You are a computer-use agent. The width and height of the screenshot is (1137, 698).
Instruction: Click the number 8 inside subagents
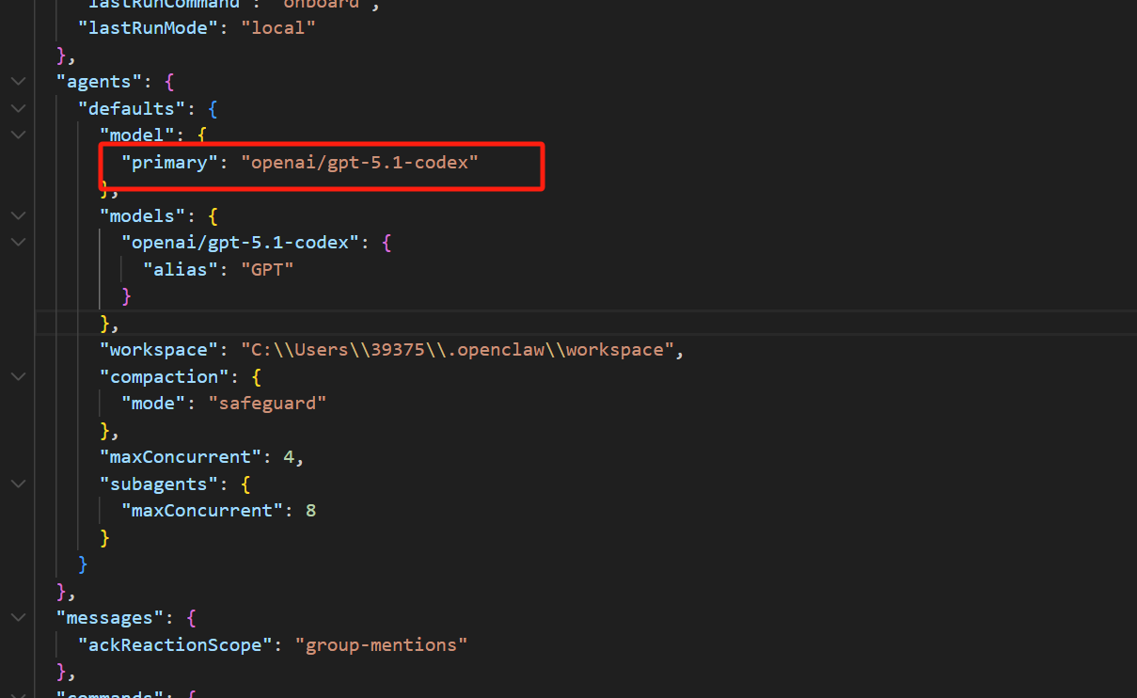click(310, 511)
